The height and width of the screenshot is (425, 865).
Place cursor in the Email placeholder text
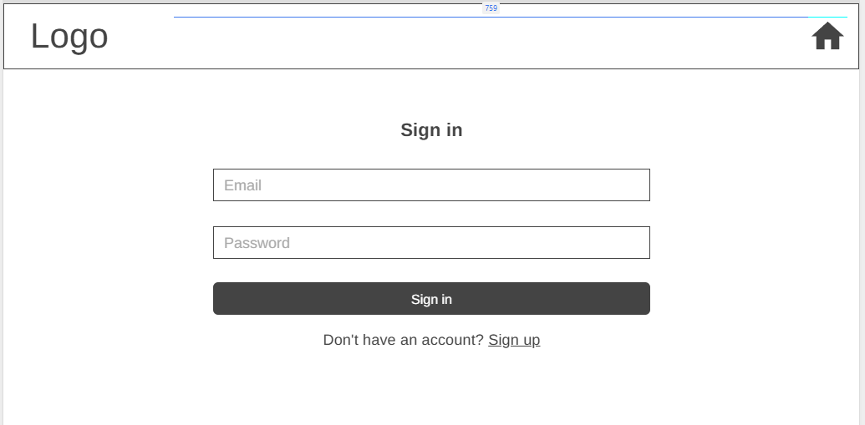[243, 185]
